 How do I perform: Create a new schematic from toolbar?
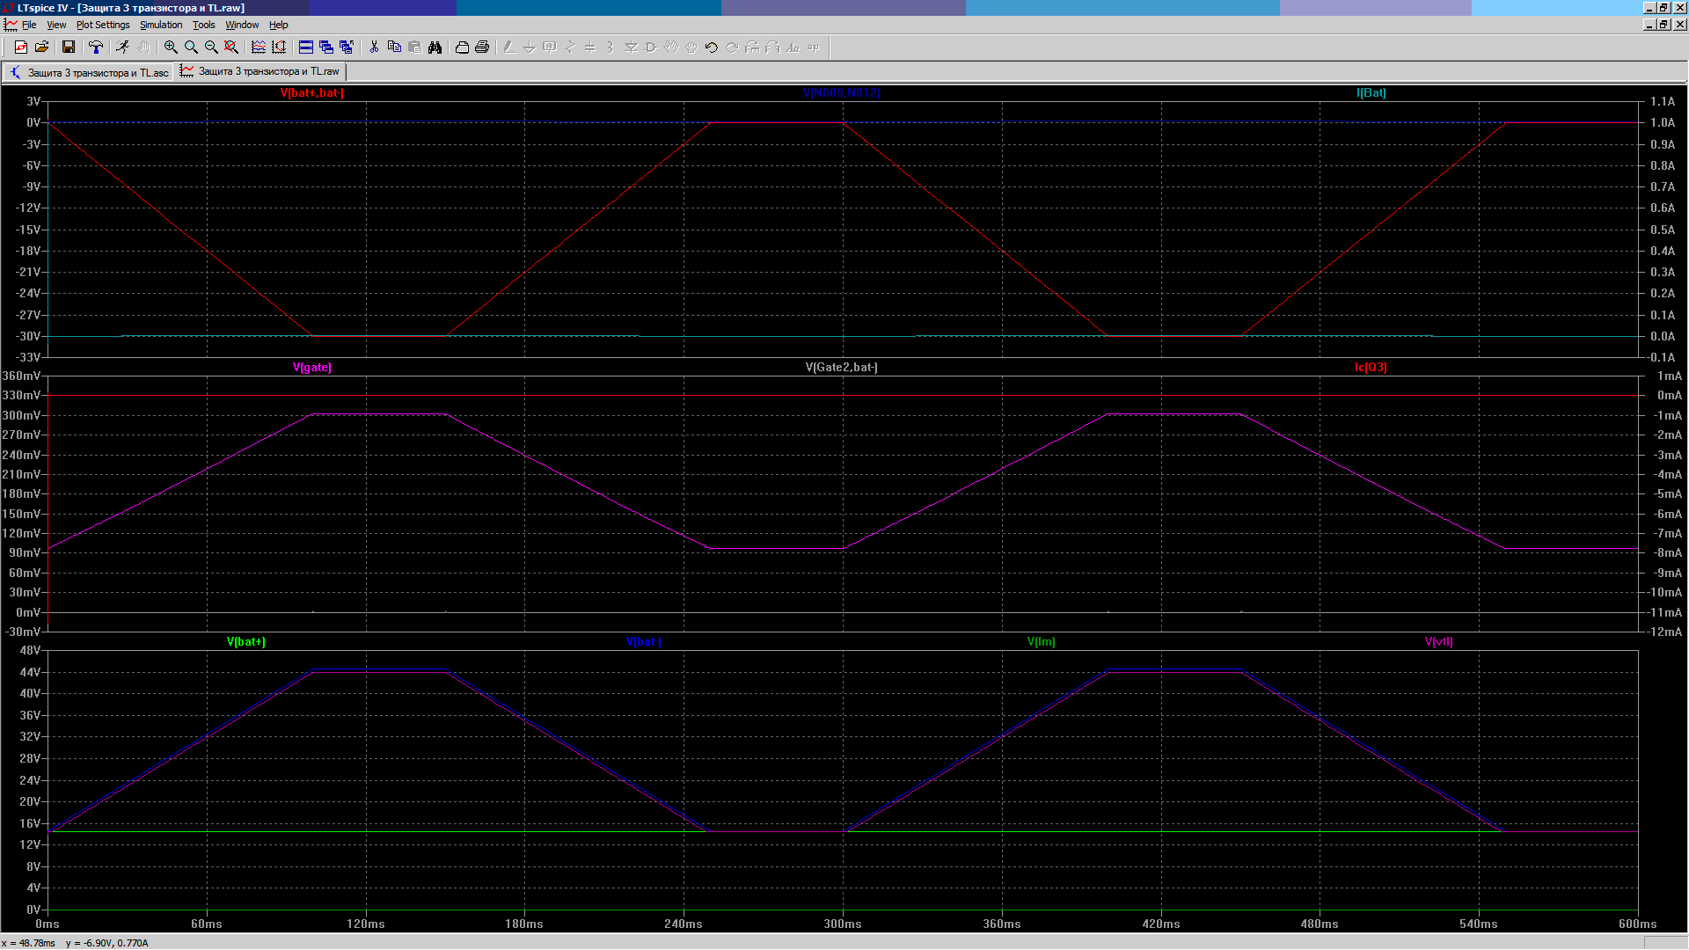tap(21, 47)
